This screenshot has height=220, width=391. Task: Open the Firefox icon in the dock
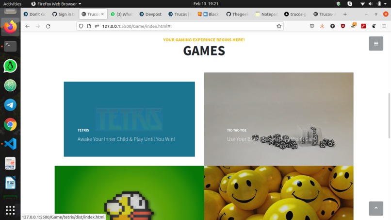tap(10, 27)
